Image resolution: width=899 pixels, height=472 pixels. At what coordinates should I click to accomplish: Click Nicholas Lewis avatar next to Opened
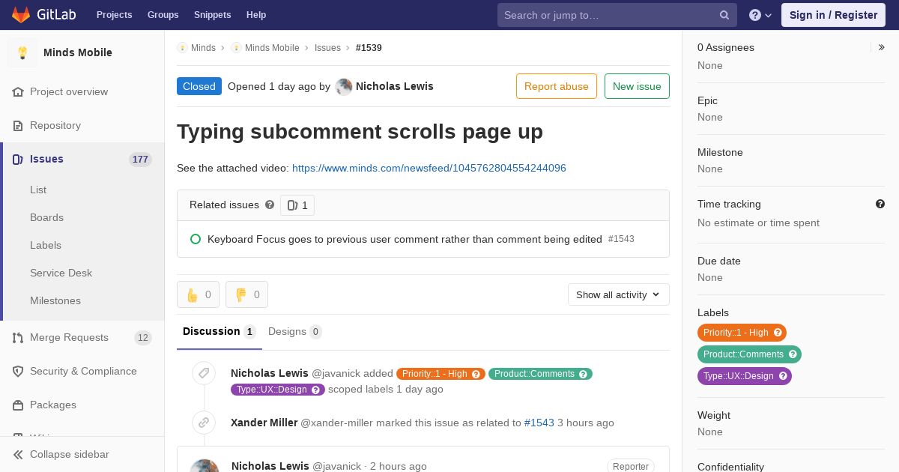point(344,87)
